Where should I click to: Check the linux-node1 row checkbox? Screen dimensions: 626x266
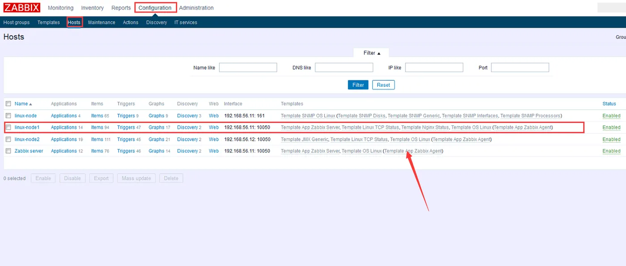(x=8, y=127)
